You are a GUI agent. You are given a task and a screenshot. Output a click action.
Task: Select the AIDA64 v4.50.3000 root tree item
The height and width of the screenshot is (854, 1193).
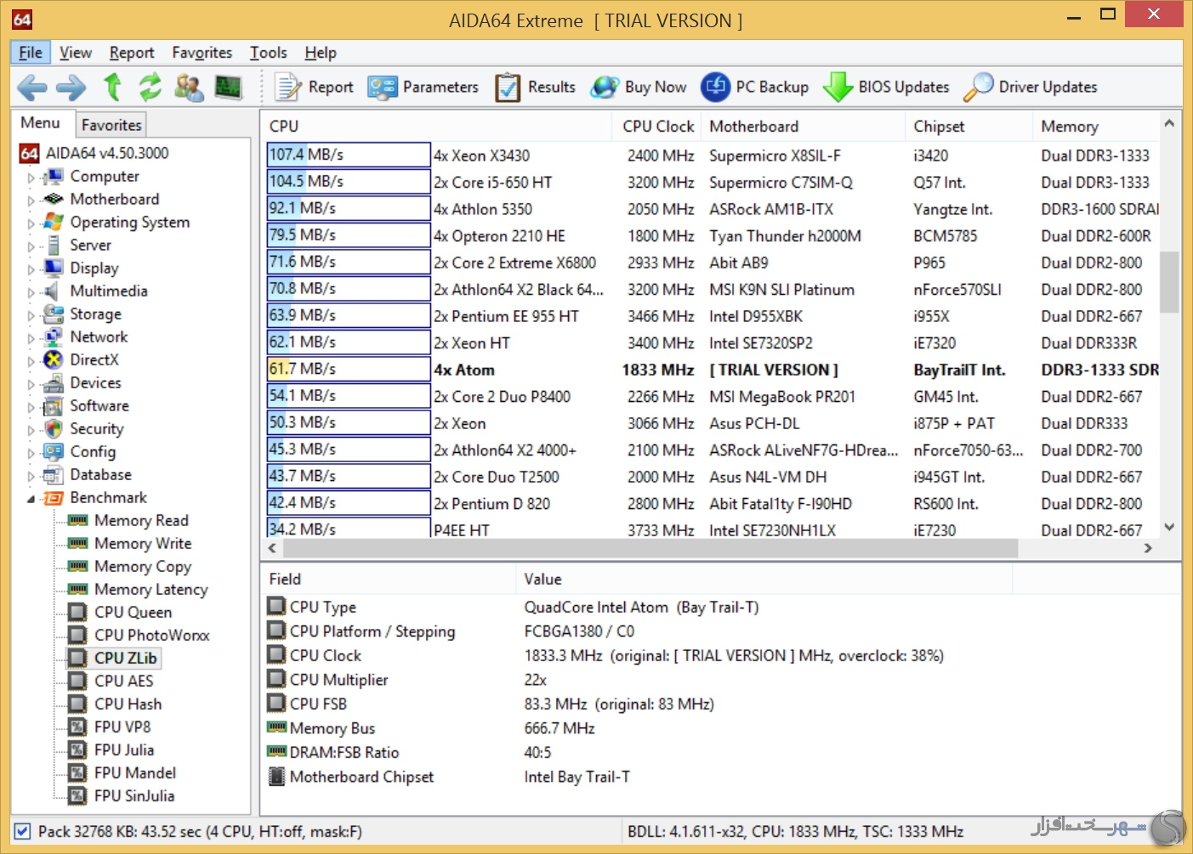107,153
